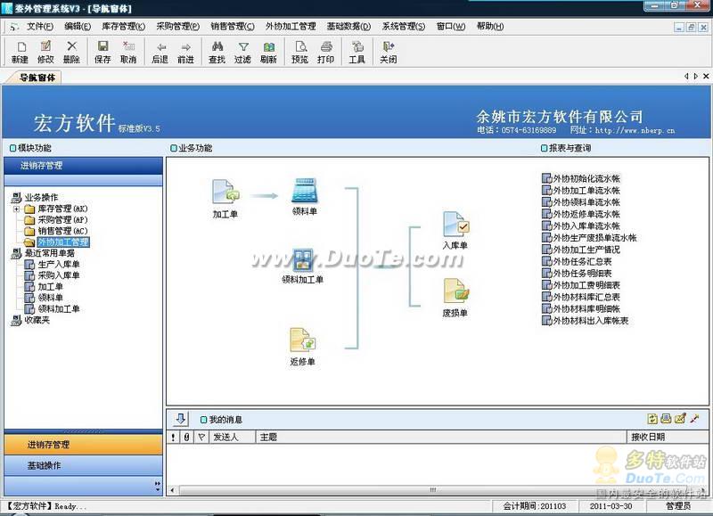
Task: Open 预览 (Preview) toolbar icon
Action: [300, 52]
